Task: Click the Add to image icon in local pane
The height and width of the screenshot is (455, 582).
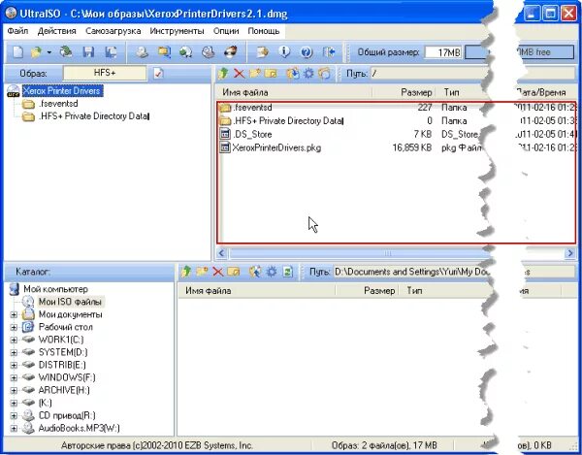Action: point(255,272)
